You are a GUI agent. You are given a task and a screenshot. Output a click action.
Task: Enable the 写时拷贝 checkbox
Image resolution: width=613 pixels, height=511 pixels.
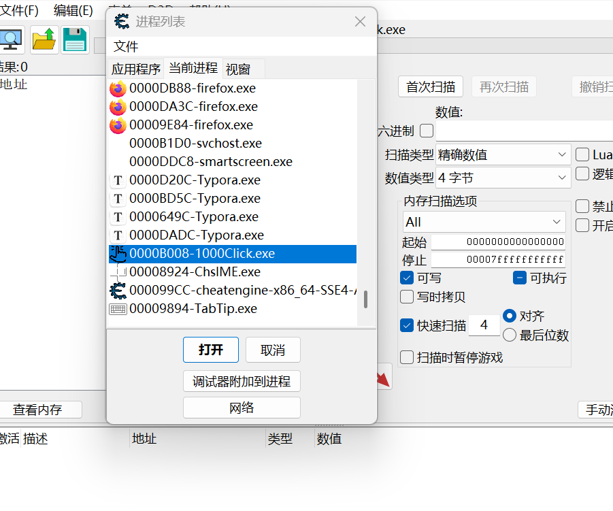(x=407, y=297)
